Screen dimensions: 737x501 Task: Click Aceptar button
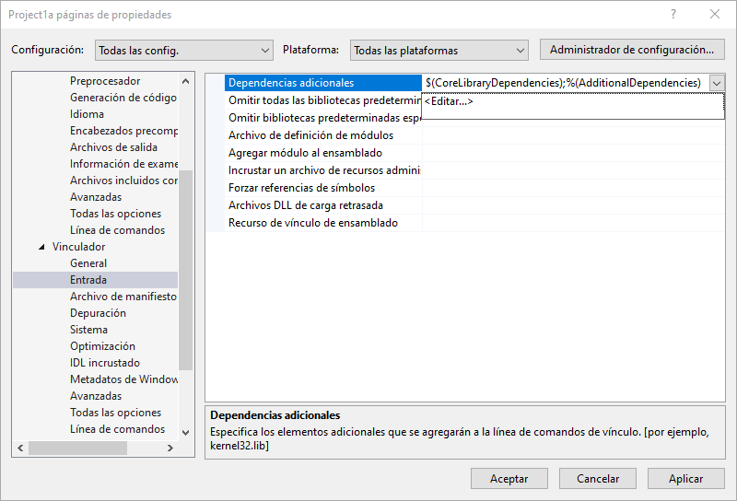tap(509, 479)
